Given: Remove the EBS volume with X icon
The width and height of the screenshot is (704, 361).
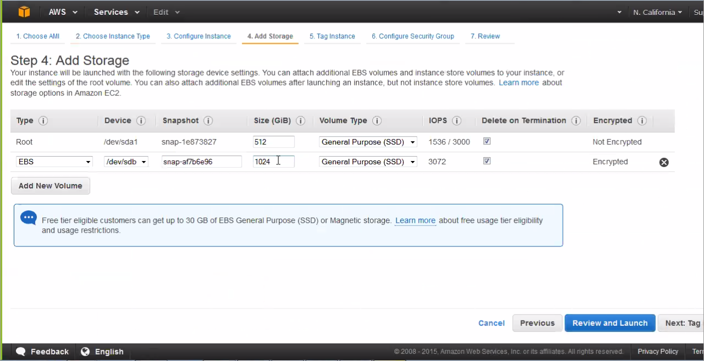Looking at the screenshot, I should coord(664,162).
